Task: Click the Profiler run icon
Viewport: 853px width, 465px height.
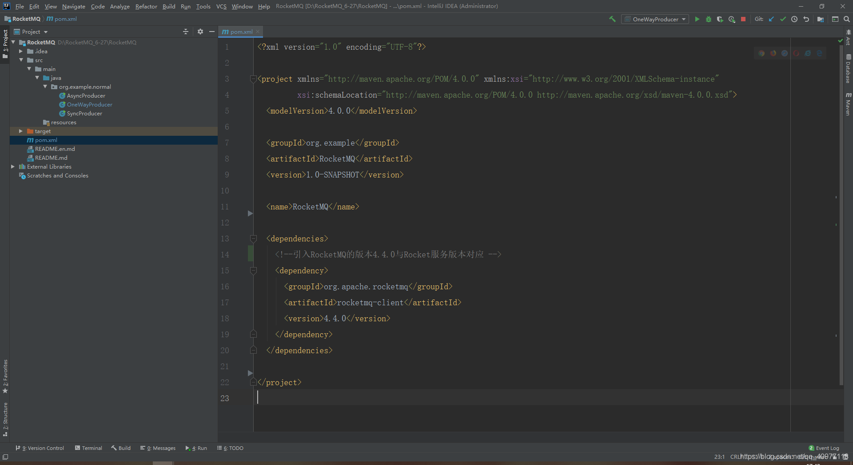Action: (732, 19)
